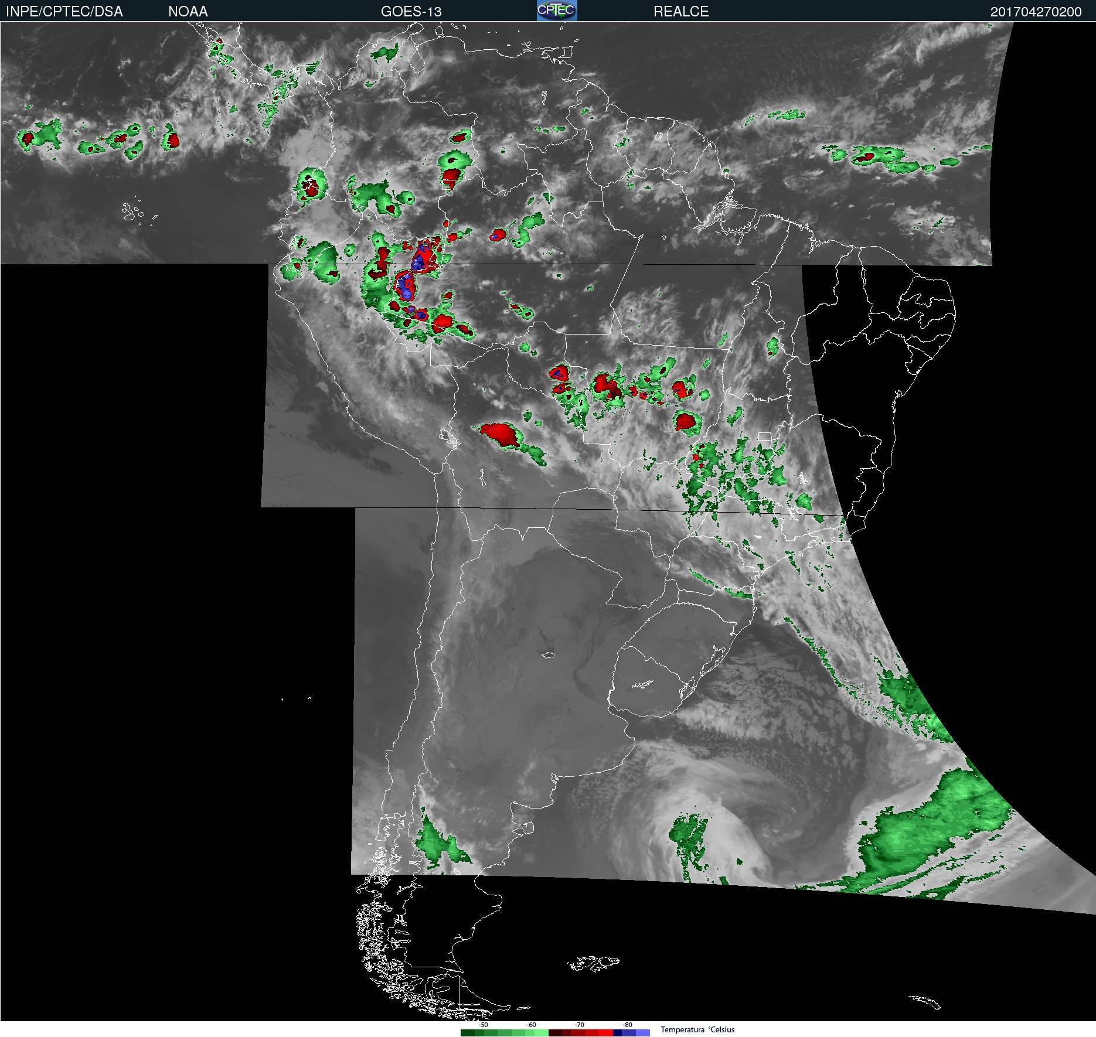Viewport: 1096px width, 1037px height.
Task: Click the GOES-13 satellite label
Action: click(411, 12)
